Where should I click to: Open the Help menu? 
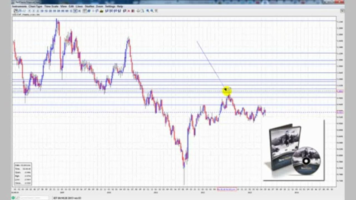coord(120,6)
